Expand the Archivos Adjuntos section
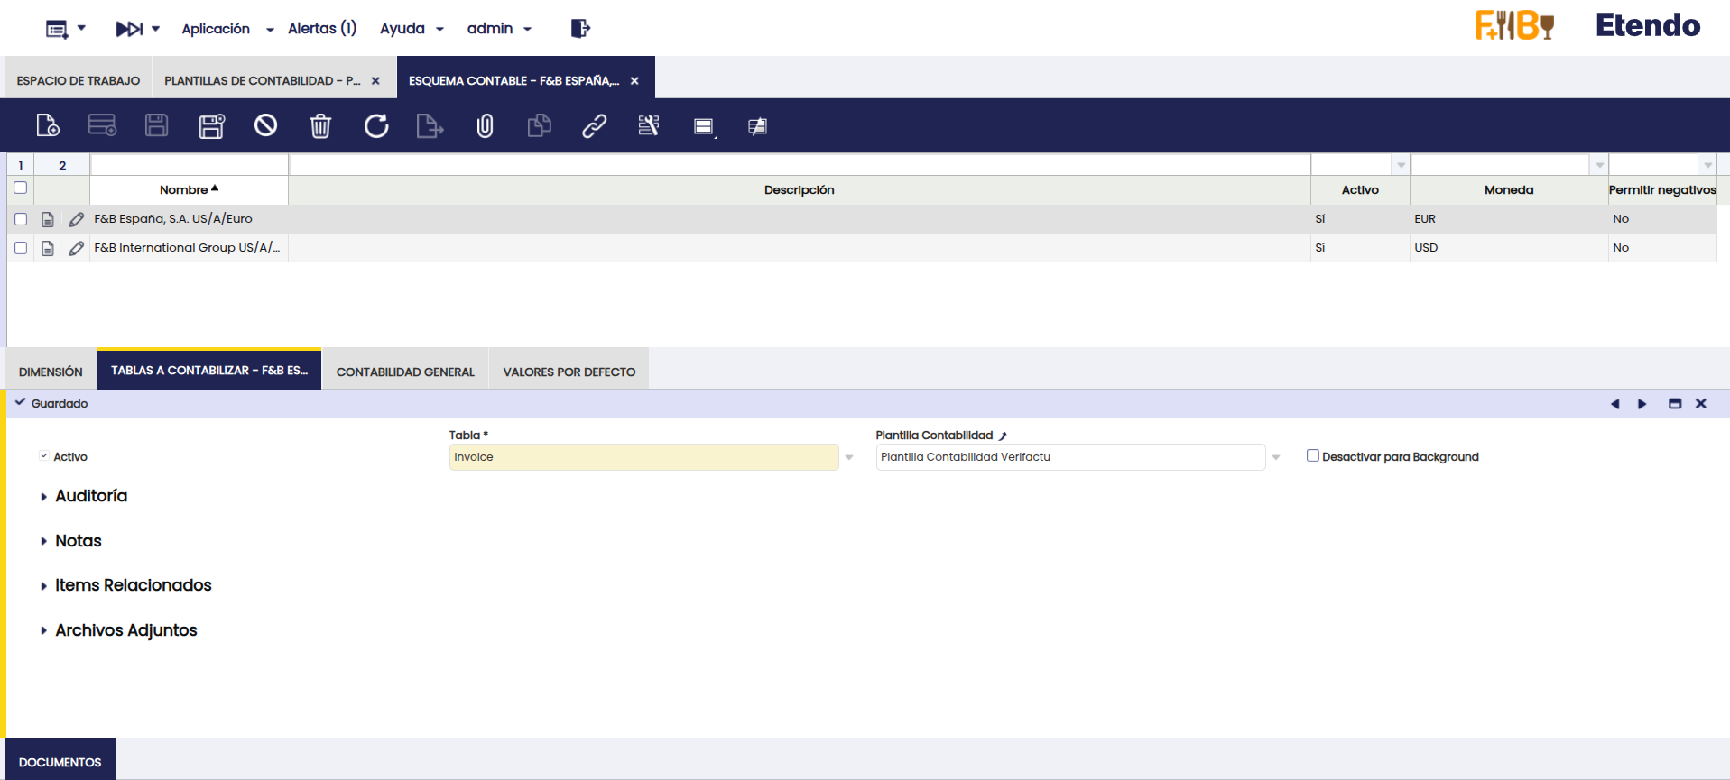Viewport: 1730px width, 780px height. pyautogui.click(x=125, y=630)
